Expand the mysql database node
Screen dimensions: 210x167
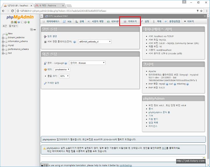3,46
